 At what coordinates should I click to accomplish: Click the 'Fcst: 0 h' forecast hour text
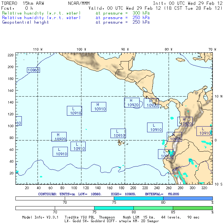pos(17,8)
